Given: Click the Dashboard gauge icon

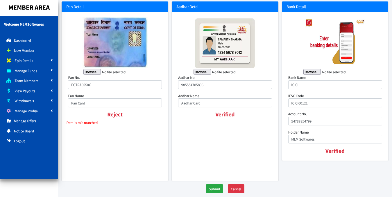Looking at the screenshot, I should click(x=9, y=41).
